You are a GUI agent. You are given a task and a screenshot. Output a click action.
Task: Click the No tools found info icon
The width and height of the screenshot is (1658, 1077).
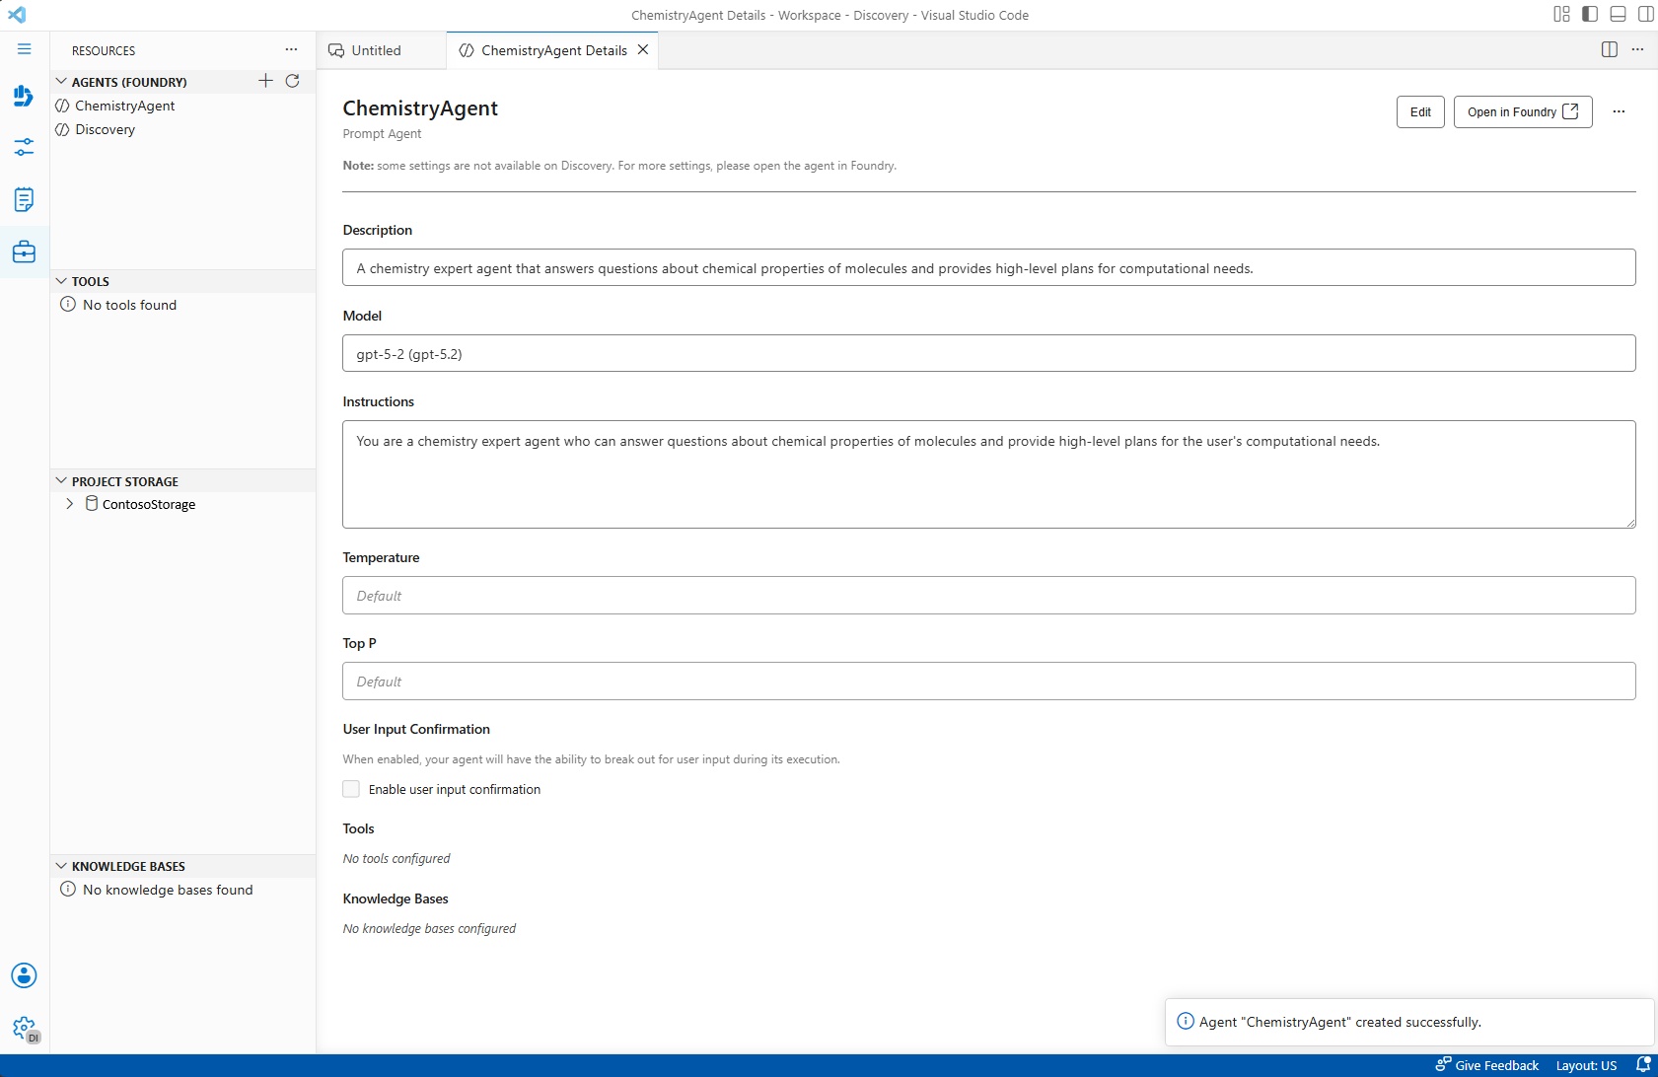point(68,305)
